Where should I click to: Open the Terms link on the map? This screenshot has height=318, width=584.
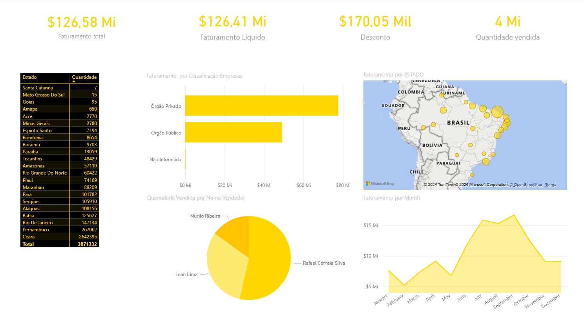pos(550,185)
